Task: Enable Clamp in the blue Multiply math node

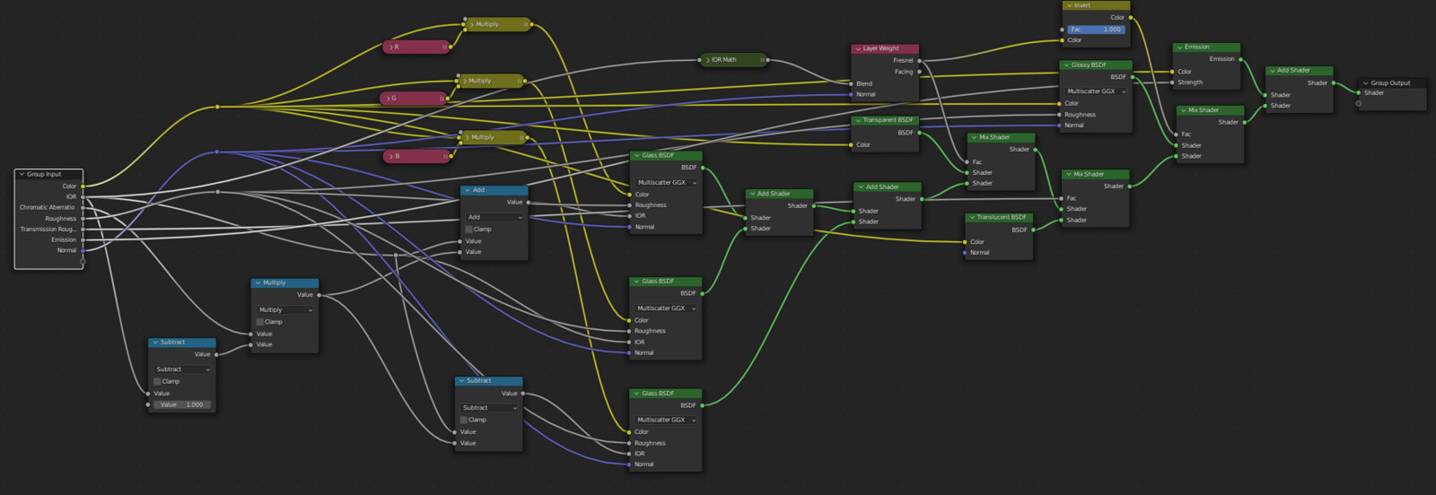Action: point(259,321)
